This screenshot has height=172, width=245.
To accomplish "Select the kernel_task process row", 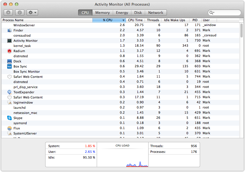I will (x=120, y=46).
